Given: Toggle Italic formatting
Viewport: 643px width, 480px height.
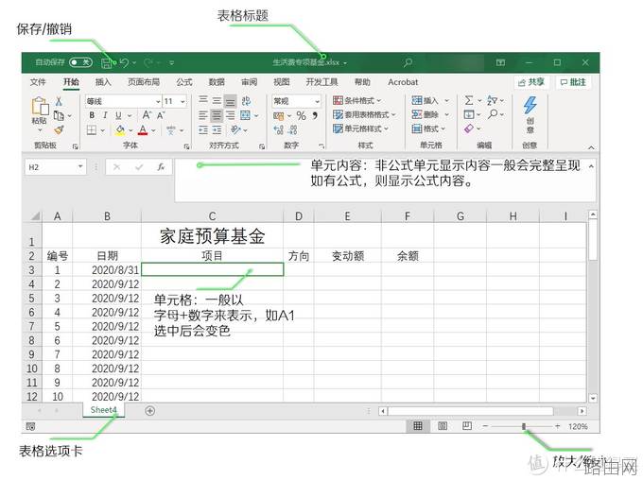Looking at the screenshot, I should 105,115.
